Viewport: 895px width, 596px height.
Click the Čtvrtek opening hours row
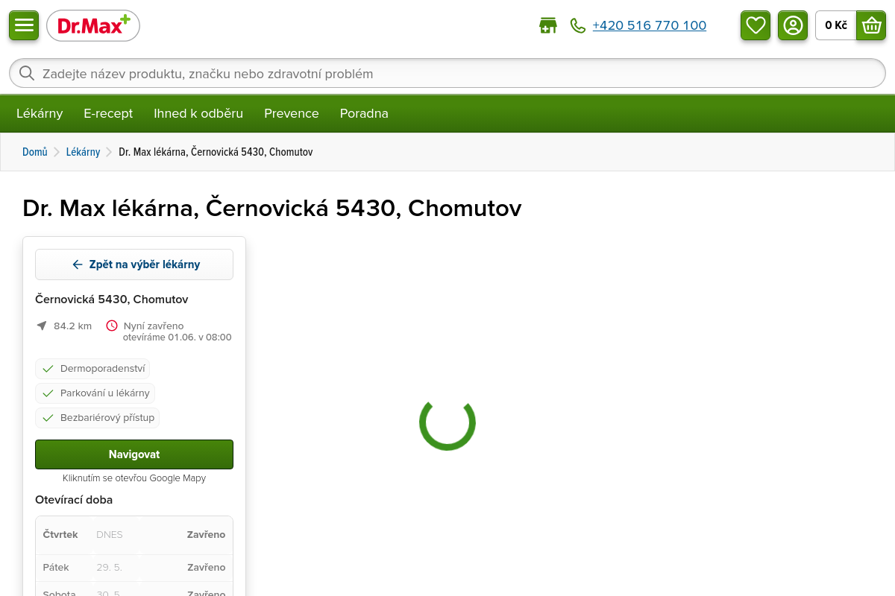point(134,535)
